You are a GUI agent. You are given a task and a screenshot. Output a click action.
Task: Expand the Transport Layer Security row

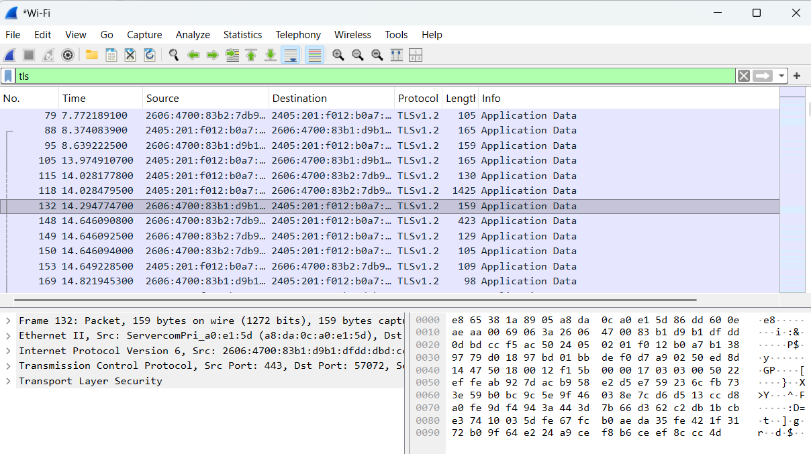[x=8, y=381]
